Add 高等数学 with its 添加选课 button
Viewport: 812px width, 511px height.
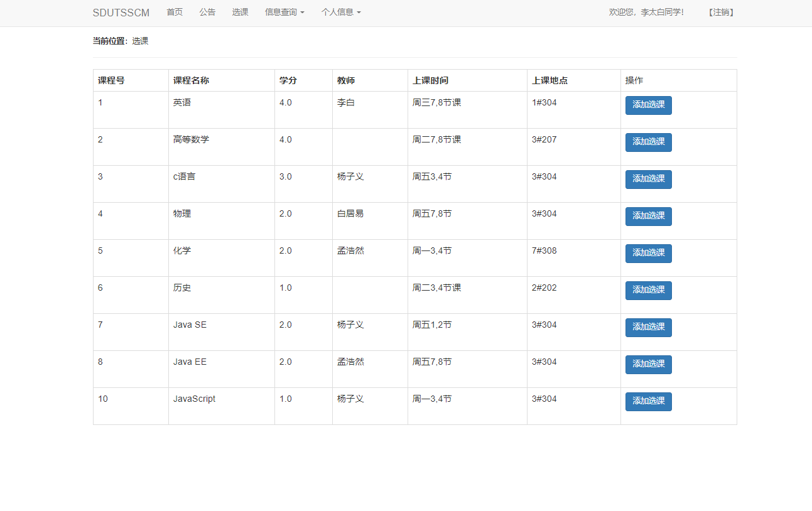click(648, 142)
